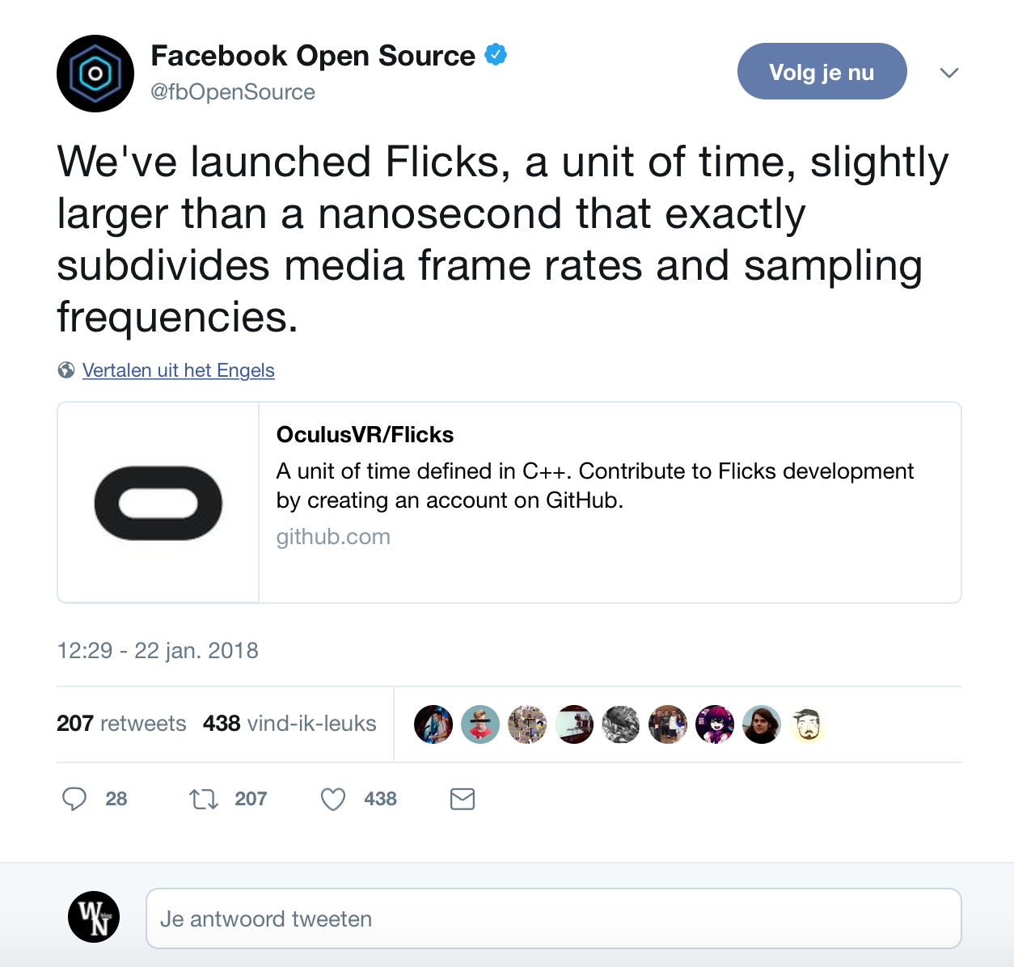This screenshot has width=1014, height=967.
Task: Click the '438 vind-ik-leuks' count
Action: pyautogui.click(x=289, y=723)
